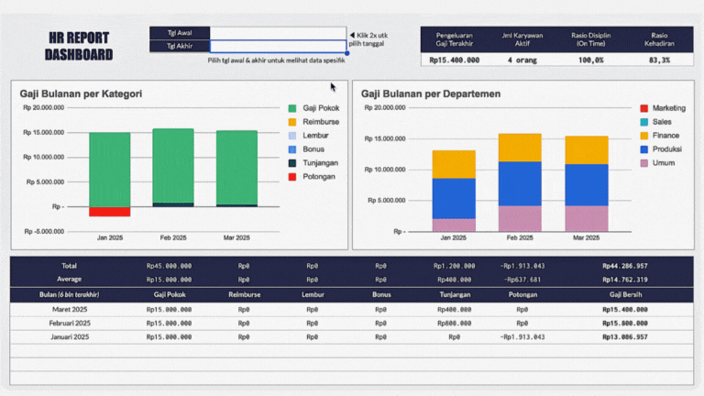Click the Potongan red legend swatch
This screenshot has height=396, width=704.
point(293,176)
